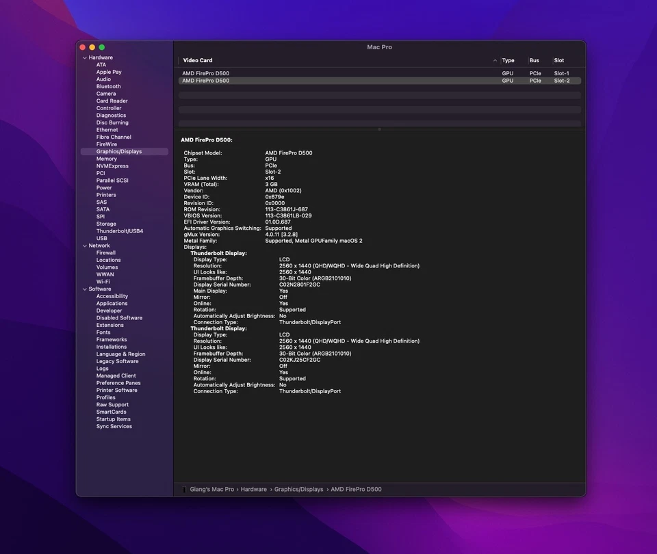Open Applications under Software

(112, 303)
